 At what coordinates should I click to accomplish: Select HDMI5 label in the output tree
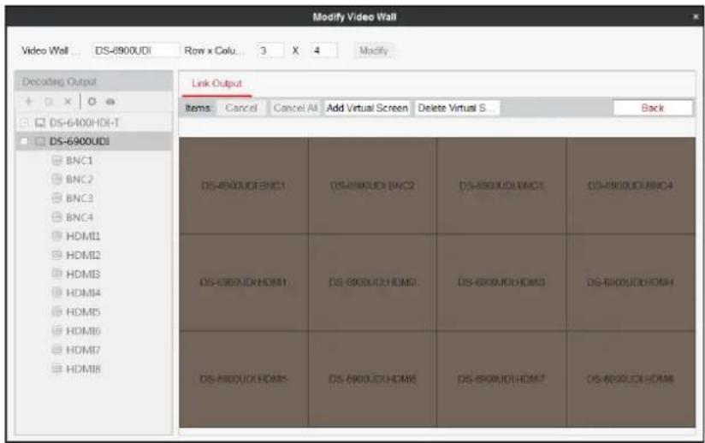click(x=83, y=312)
